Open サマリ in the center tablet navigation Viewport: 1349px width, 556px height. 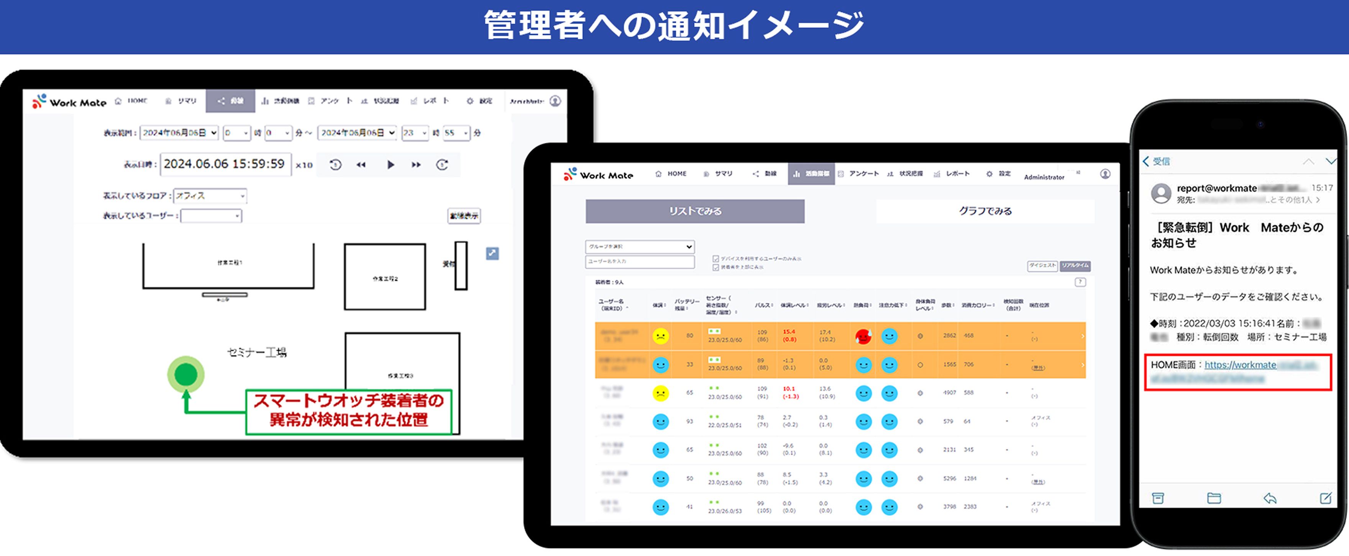pos(718,173)
